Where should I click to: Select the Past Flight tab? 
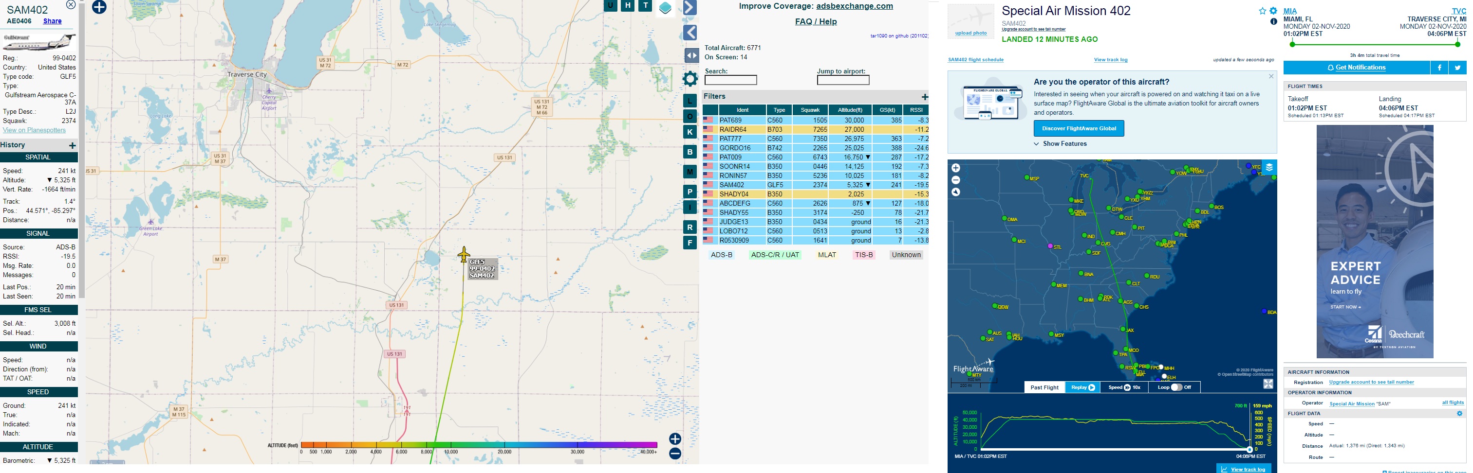[1044, 387]
